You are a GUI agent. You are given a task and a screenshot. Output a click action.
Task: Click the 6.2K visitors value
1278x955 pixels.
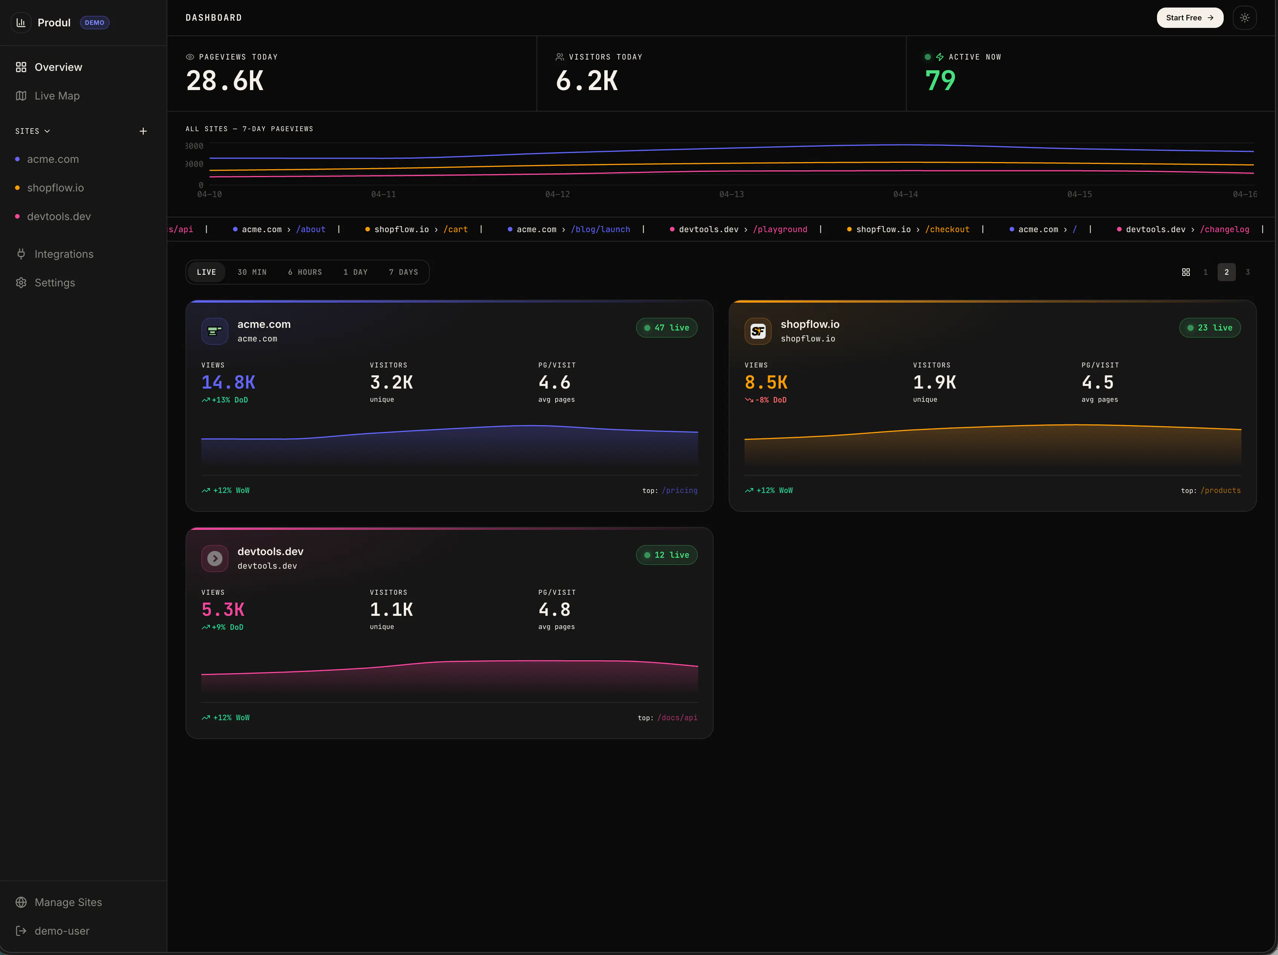[x=587, y=81]
